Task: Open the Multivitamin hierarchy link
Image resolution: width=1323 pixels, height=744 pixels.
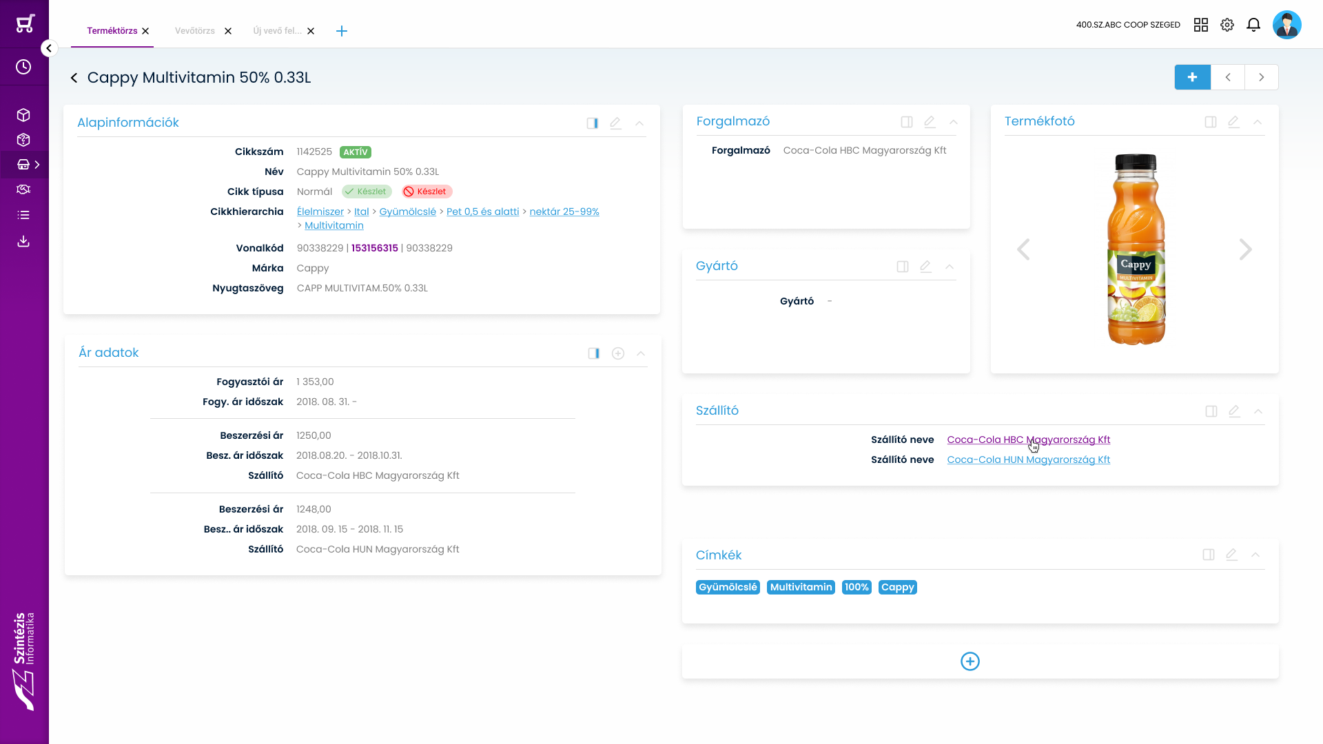Action: [334, 225]
